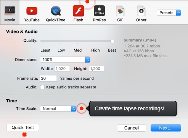Click the Med quality label
The image size is (188, 138).
pyautogui.click(x=77, y=50)
